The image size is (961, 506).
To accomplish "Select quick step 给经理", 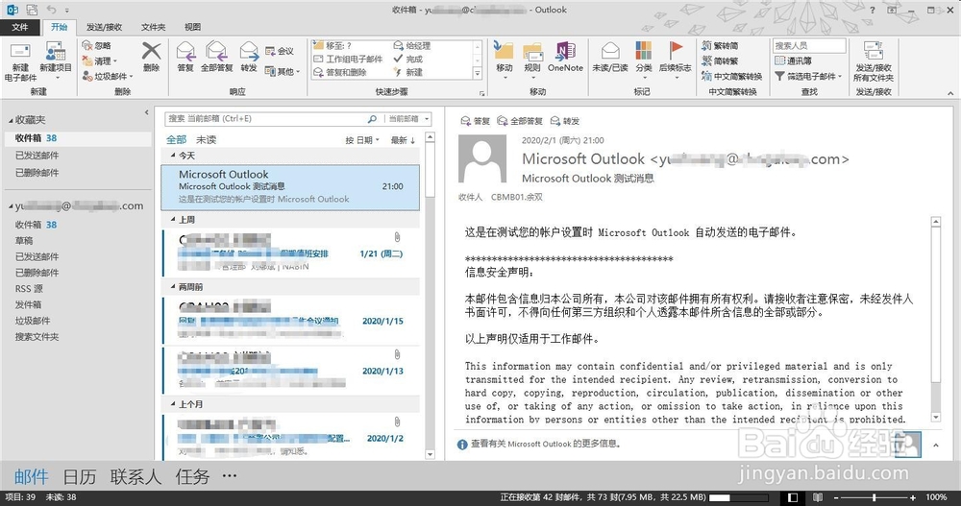I will pyautogui.click(x=412, y=45).
